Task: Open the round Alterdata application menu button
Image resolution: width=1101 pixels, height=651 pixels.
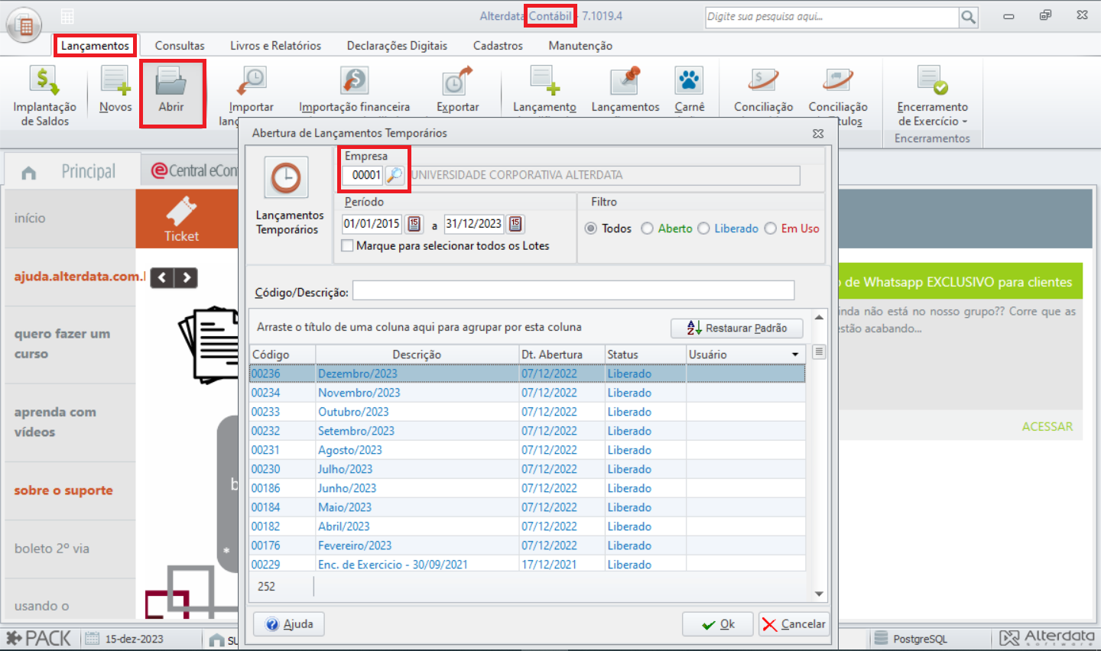Action: click(x=24, y=24)
